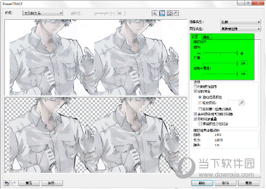Enable 根据颜色分组对象 checkbox
This screenshot has height=189, width=266.
pos(200,124)
